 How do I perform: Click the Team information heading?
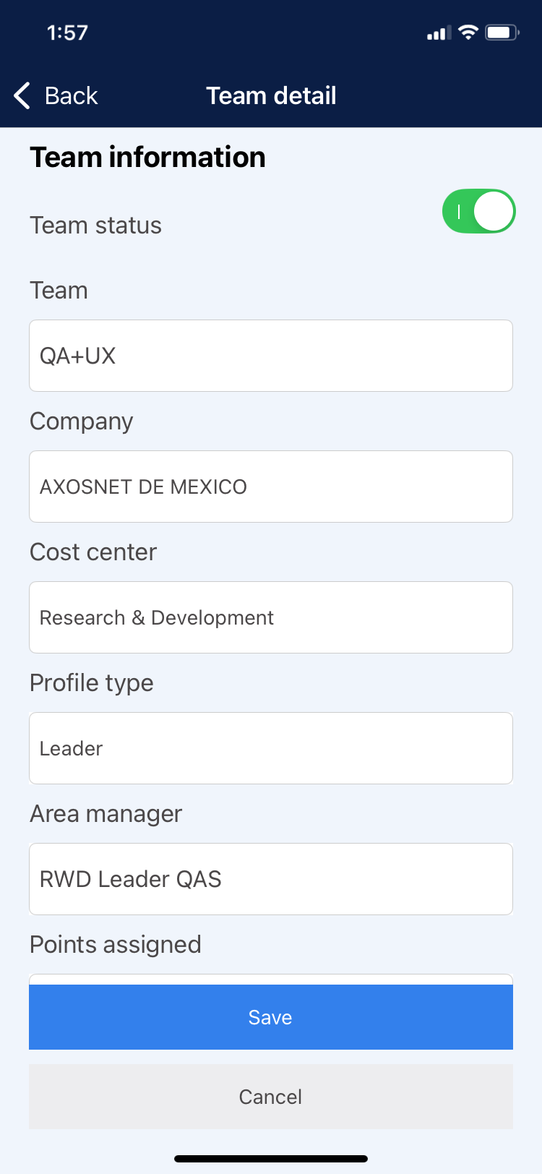tap(147, 157)
